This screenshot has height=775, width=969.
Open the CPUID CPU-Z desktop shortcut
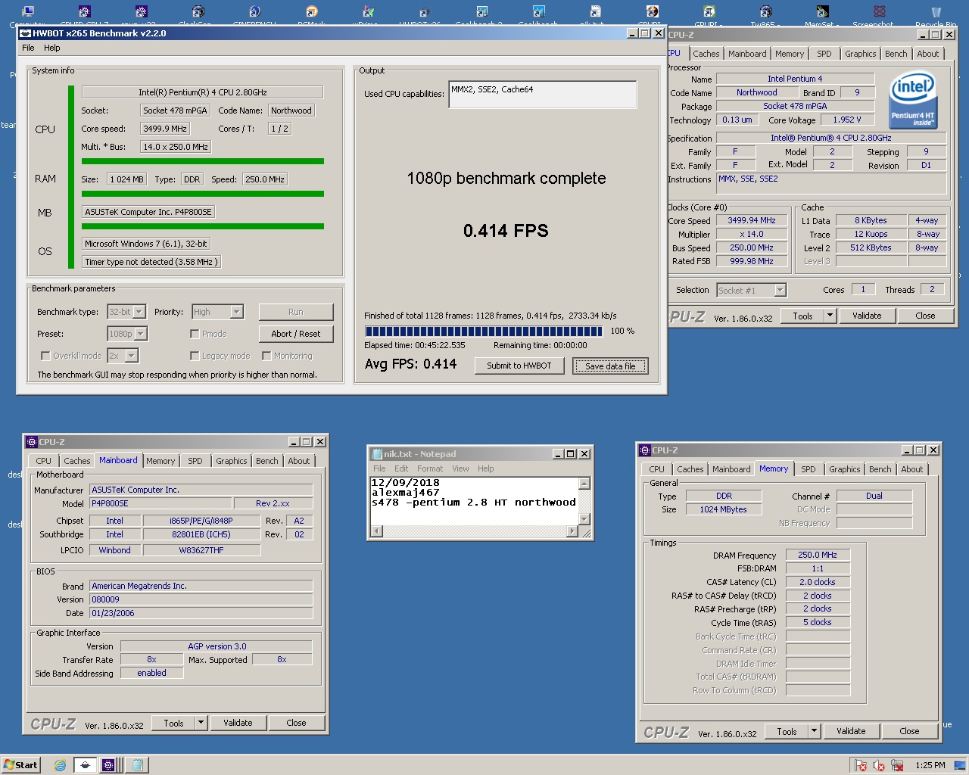click(85, 11)
